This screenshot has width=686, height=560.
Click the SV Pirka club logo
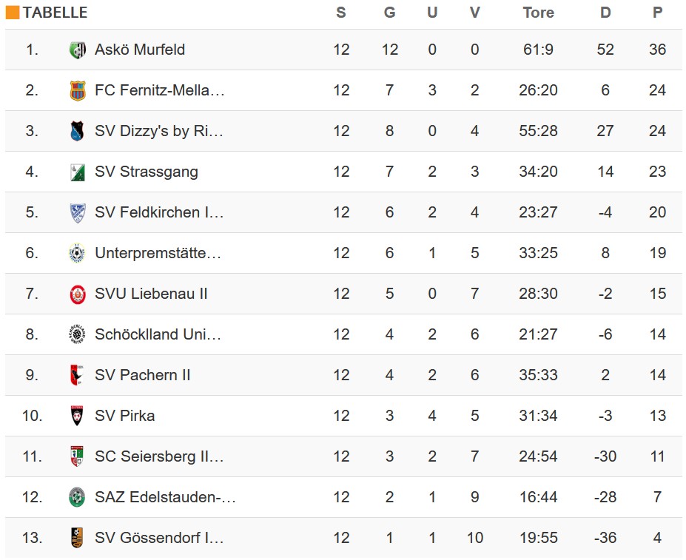point(77,416)
